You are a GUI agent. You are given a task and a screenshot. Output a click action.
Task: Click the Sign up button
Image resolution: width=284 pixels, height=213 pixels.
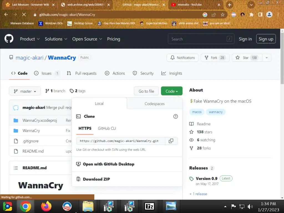[x=266, y=39]
